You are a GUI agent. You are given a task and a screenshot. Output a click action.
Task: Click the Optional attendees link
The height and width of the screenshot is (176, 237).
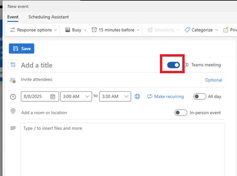click(x=213, y=80)
